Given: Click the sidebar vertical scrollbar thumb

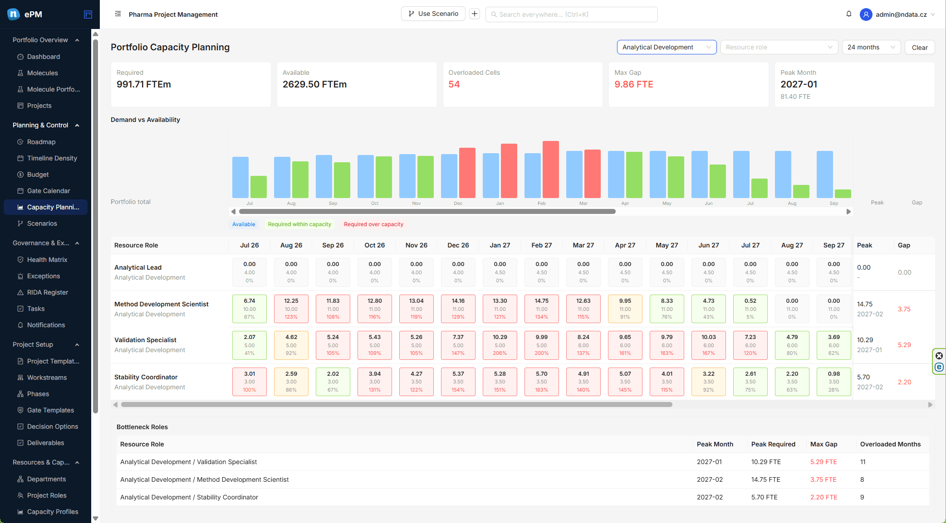Looking at the screenshot, I should click(x=95, y=227).
